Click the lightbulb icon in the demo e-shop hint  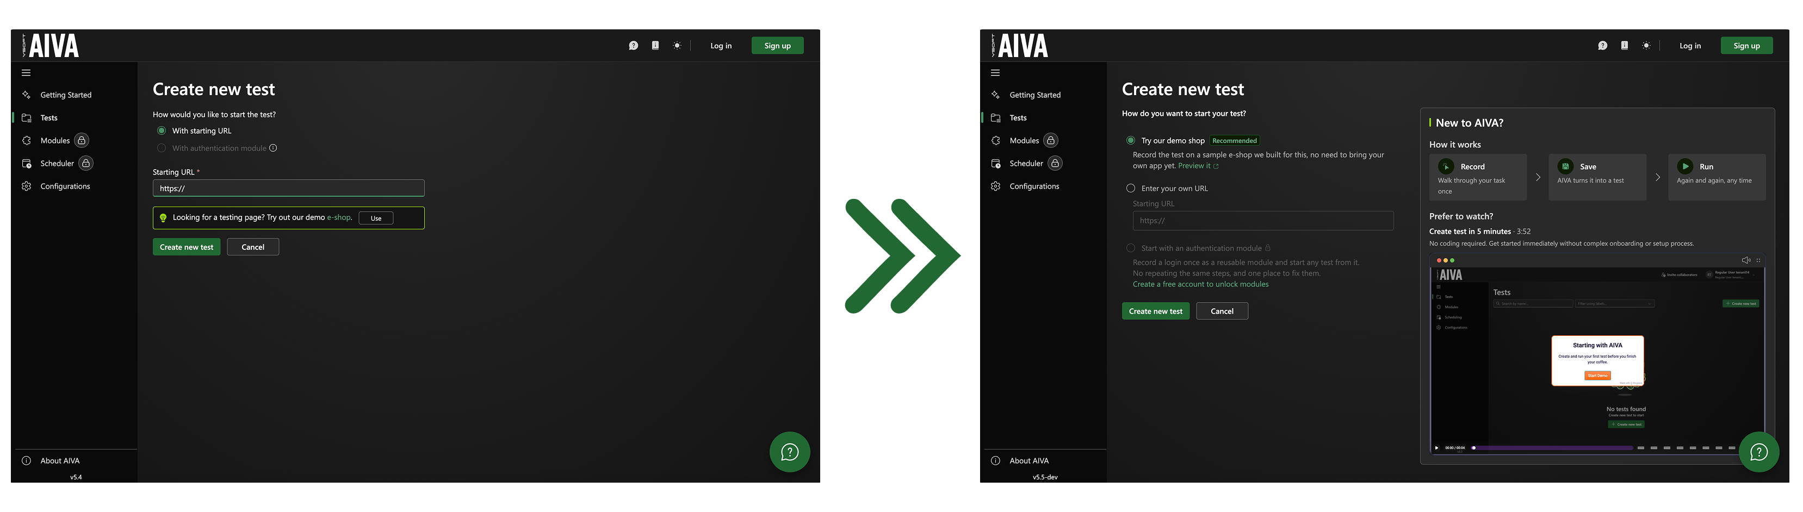coord(163,217)
